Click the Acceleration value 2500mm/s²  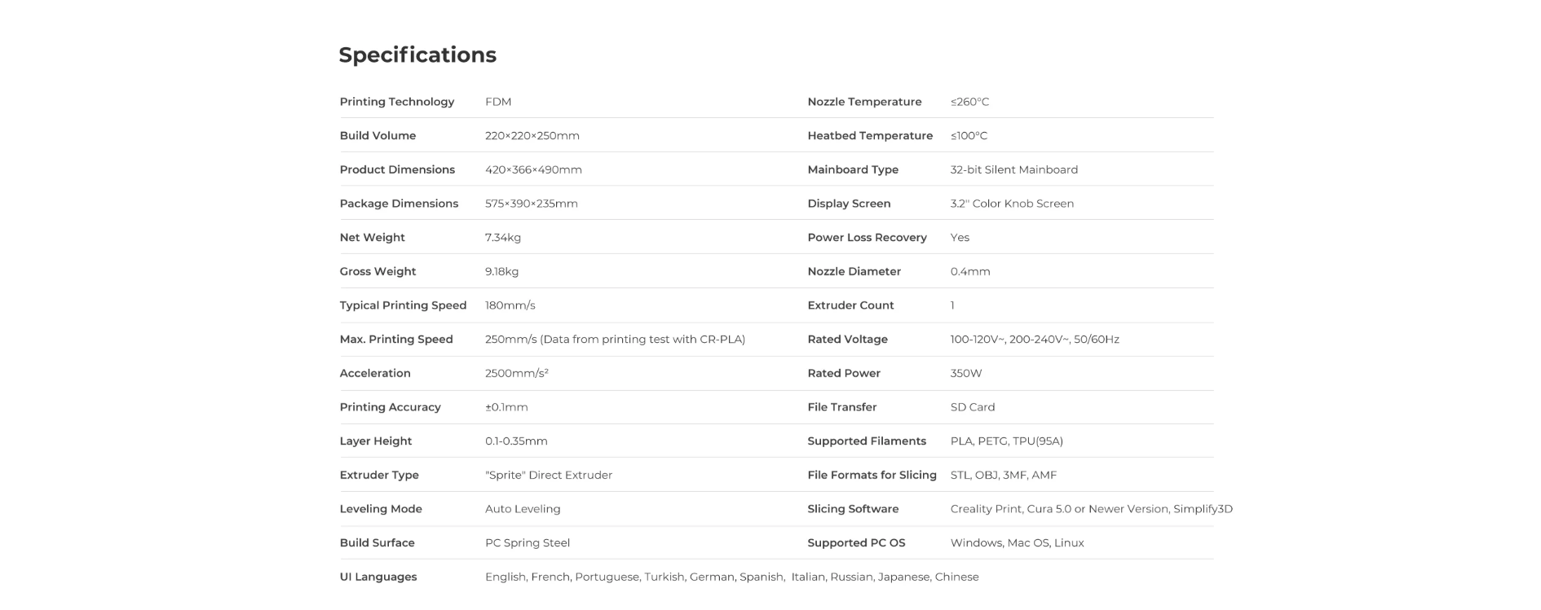(517, 373)
